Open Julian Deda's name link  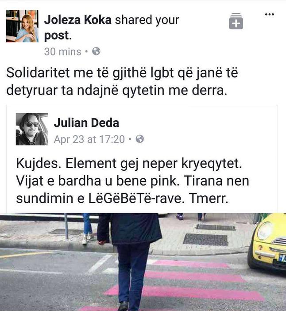click(x=86, y=122)
